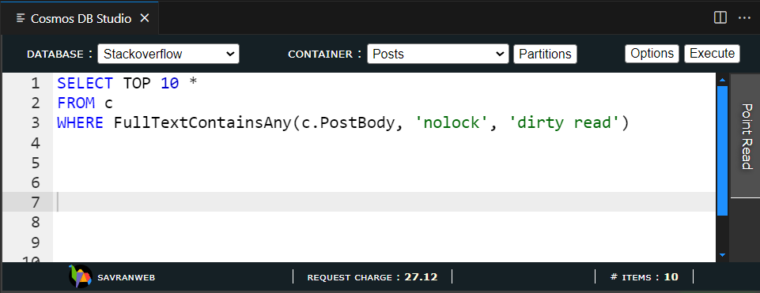Image resolution: width=760 pixels, height=293 pixels.
Task: Click the split editor icon
Action: tap(720, 18)
